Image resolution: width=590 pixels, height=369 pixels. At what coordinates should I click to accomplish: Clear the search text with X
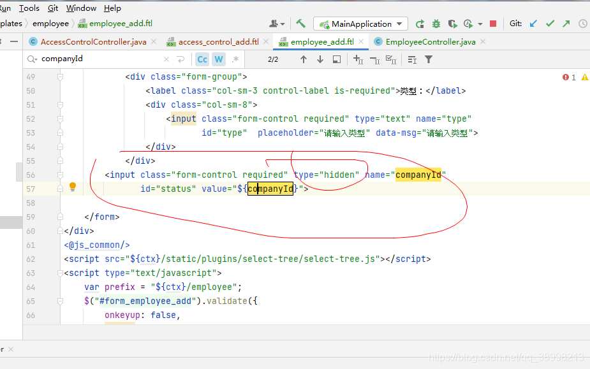pos(166,59)
